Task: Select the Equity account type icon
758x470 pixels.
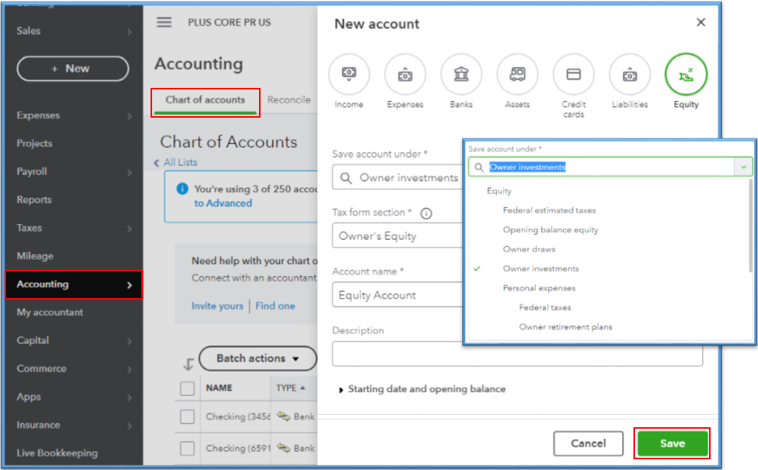Action: (x=686, y=74)
